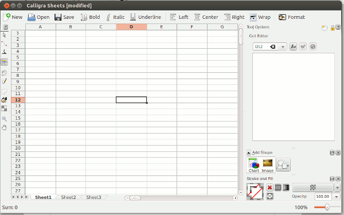Screen dimensions: 344x215
Task: Select the cell editing table tool
Action: pos(4,62)
